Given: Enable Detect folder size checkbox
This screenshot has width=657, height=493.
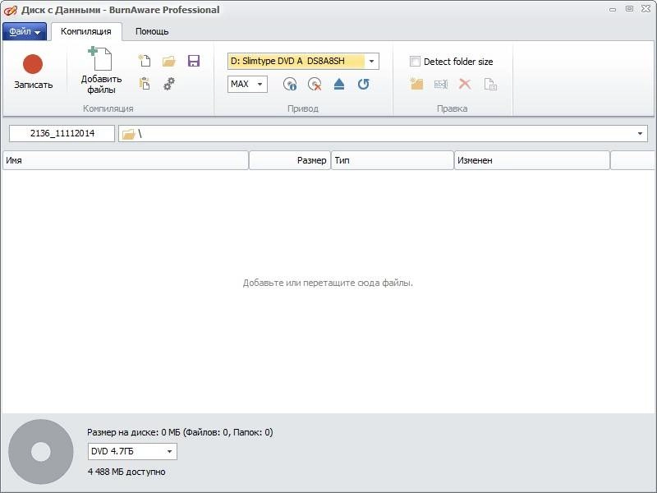Looking at the screenshot, I should pos(415,61).
